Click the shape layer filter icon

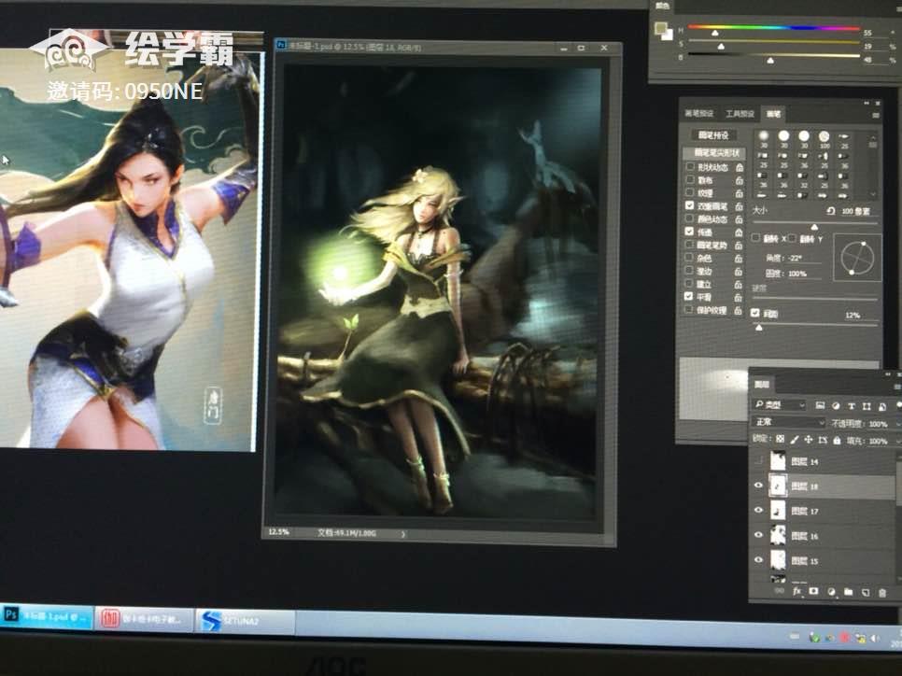(867, 407)
